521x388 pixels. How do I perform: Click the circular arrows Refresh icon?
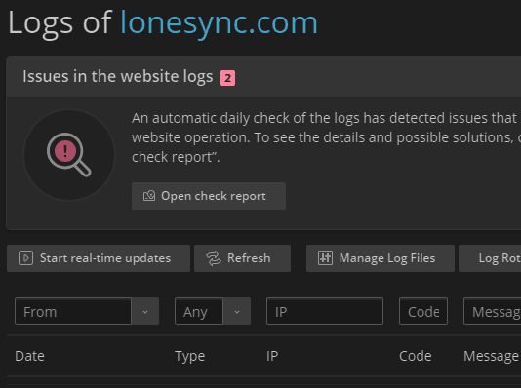point(214,258)
